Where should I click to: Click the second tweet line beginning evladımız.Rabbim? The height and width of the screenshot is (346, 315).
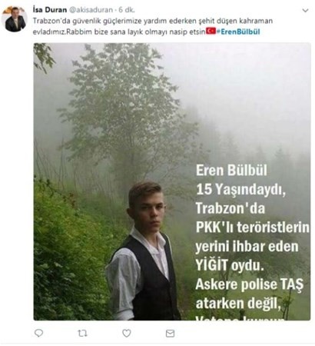click(119, 32)
